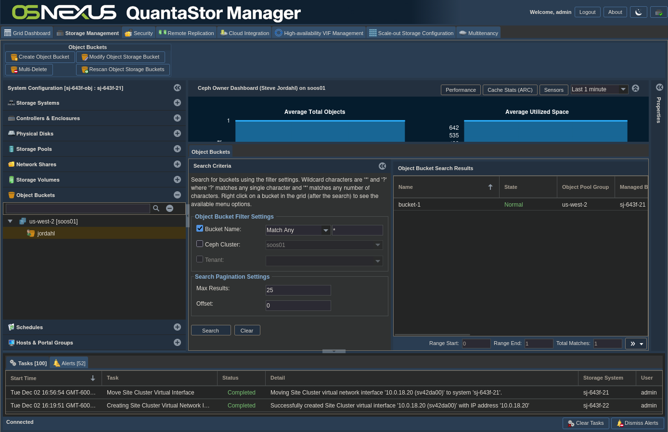Open the Last 1 minute time dropdown
This screenshot has height=432, width=668.
pos(623,89)
